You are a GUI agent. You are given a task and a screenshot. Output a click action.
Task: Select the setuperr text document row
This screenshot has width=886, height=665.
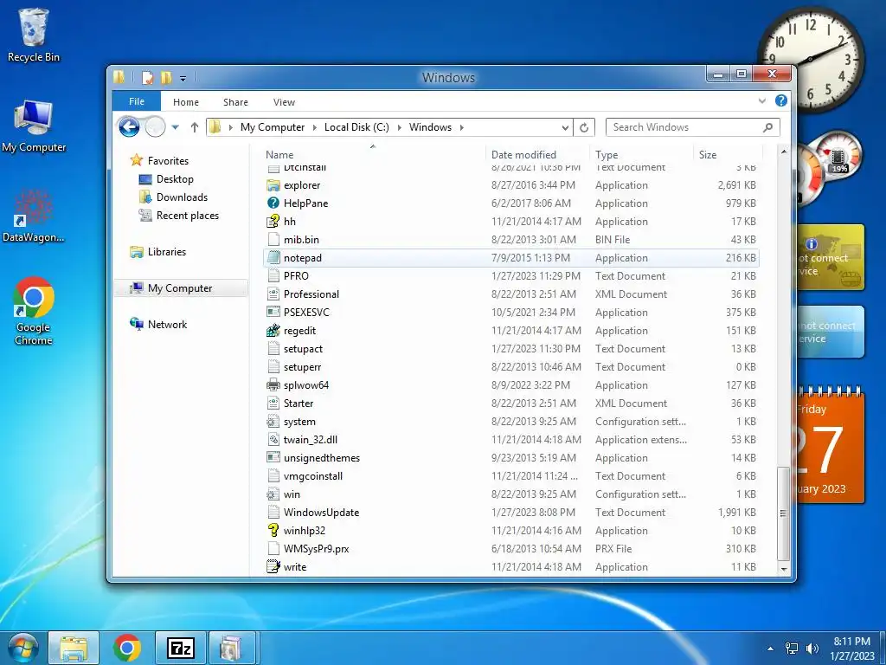[x=510, y=367]
